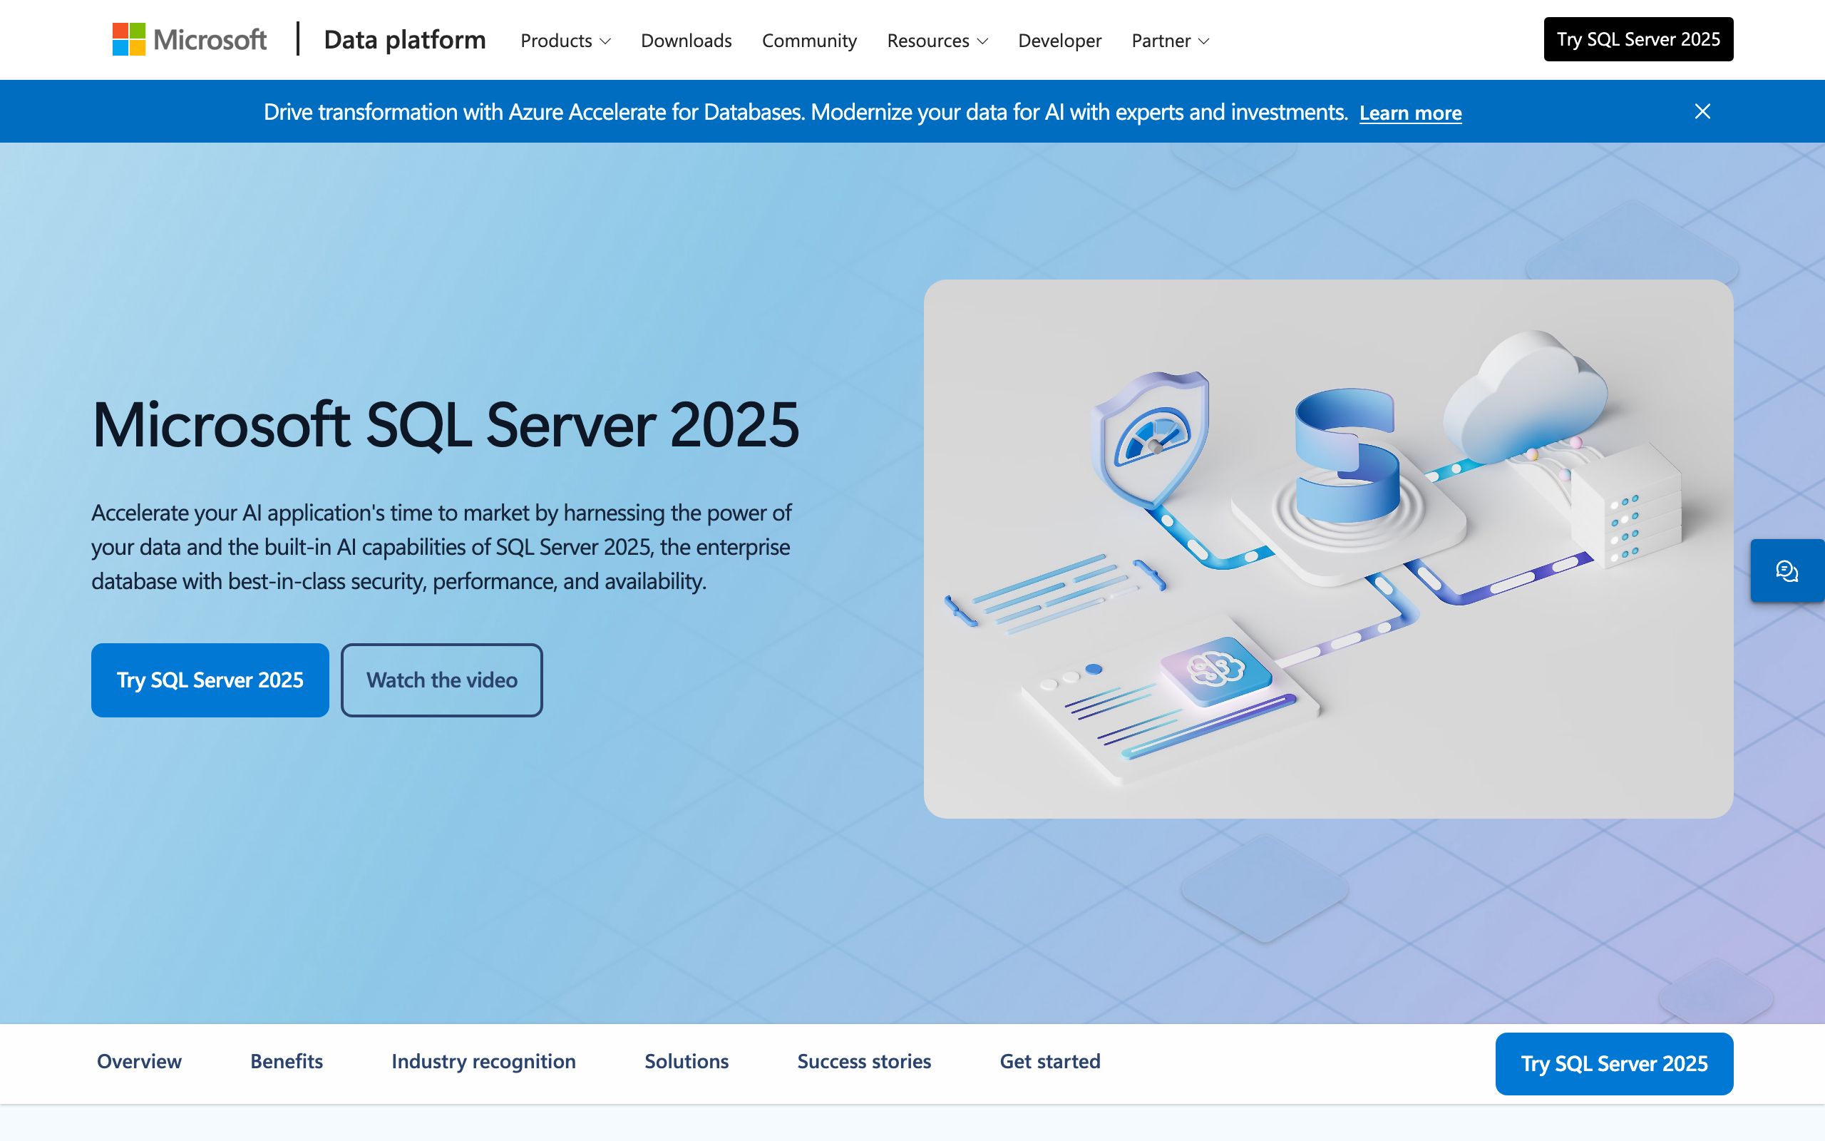Click the Data platform title link

[404, 39]
